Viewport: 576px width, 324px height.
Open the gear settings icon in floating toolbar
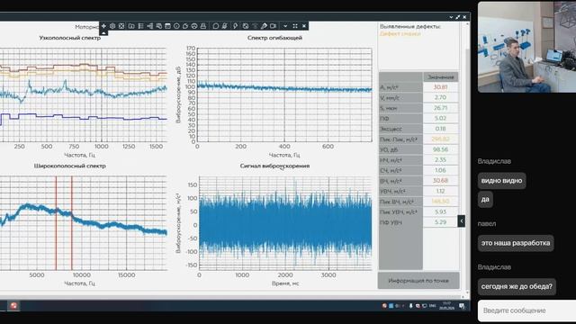pyautogui.click(x=112, y=26)
